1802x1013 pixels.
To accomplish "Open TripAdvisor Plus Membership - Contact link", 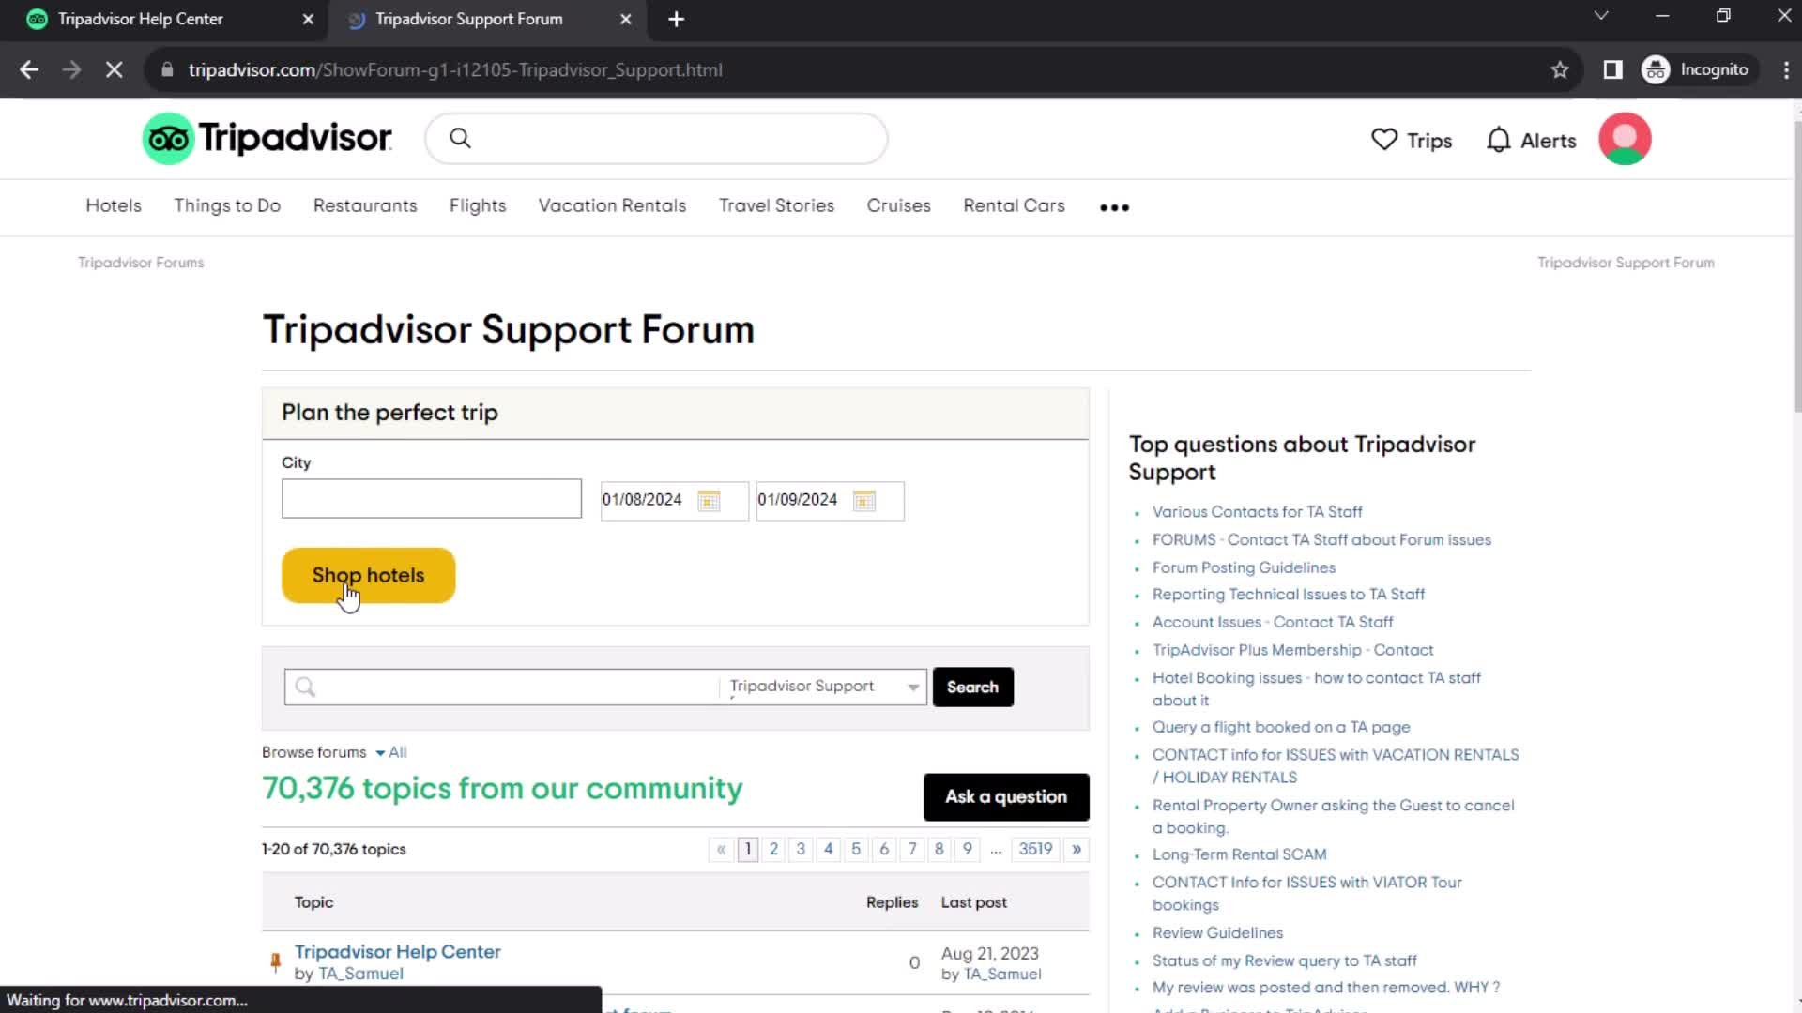I will point(1292,650).
